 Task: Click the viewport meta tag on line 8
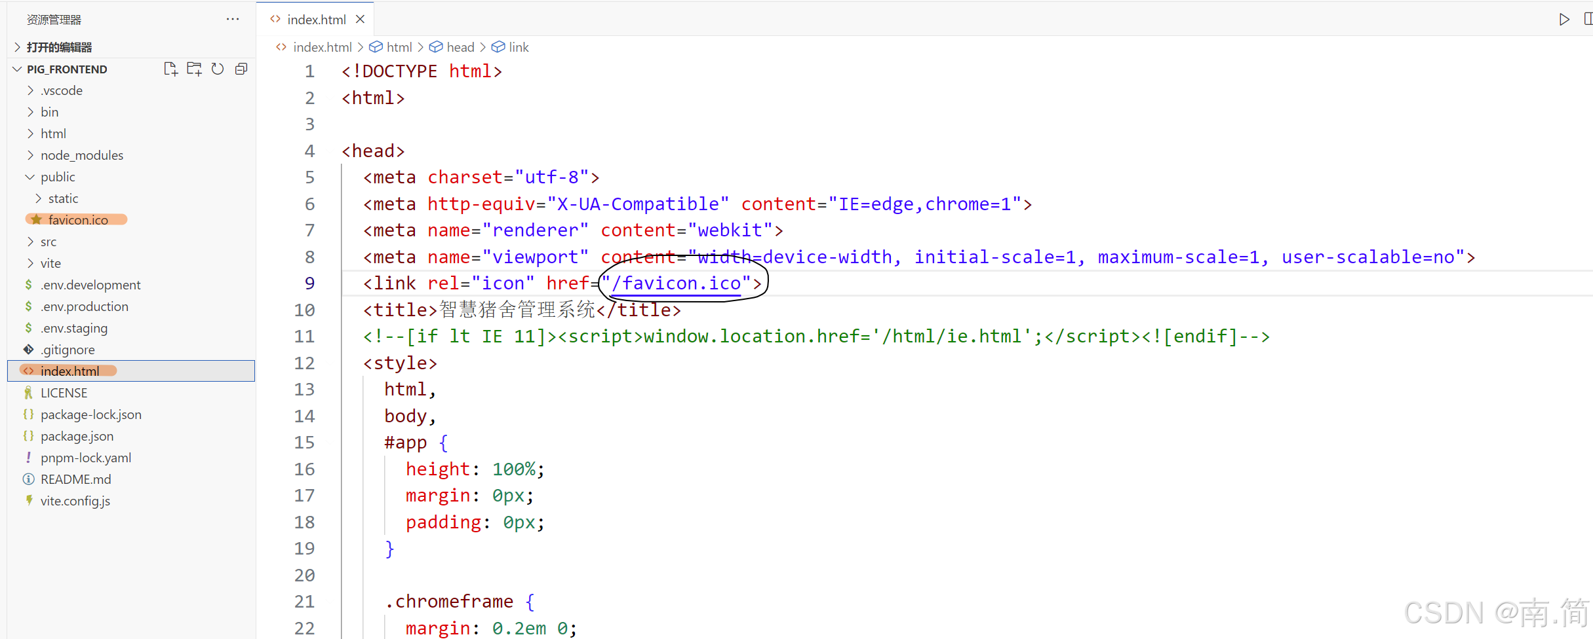919,257
